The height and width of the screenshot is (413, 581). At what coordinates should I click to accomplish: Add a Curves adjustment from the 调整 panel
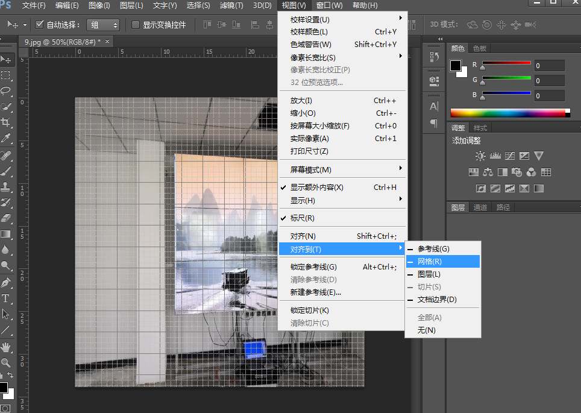tap(510, 155)
